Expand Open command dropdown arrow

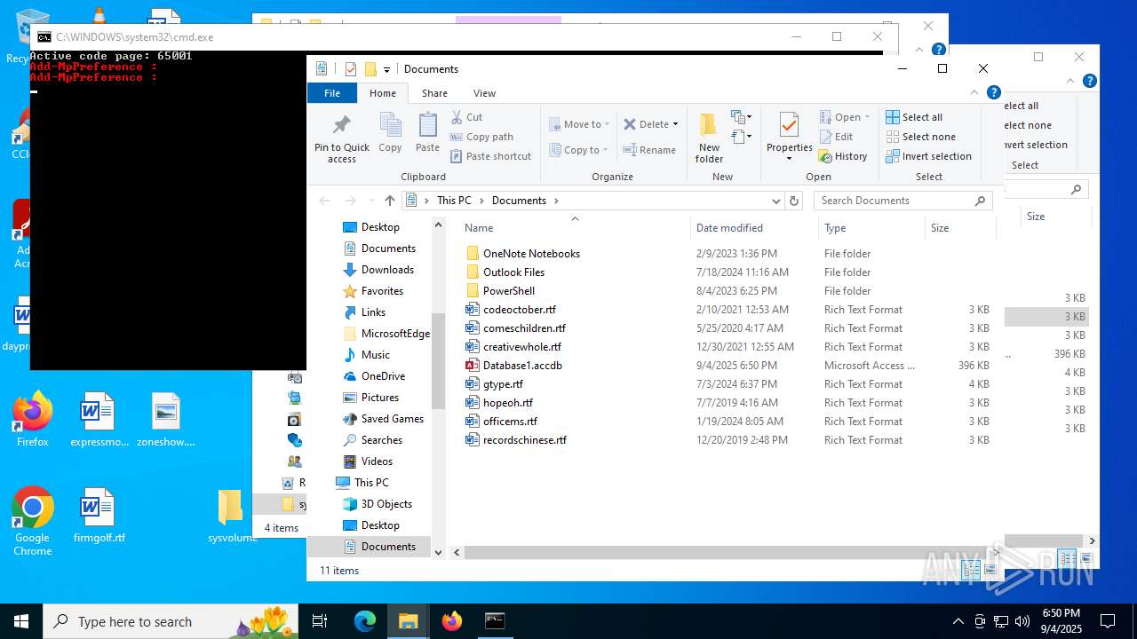[867, 117]
